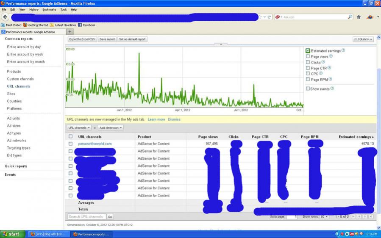Jump to first page of table results
381x238 pixels.
coord(353,216)
